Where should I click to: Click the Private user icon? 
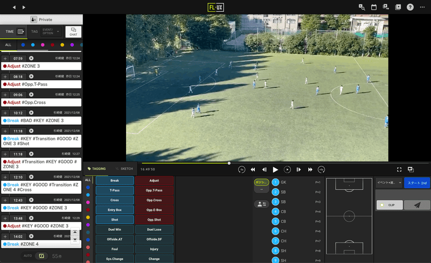pos(33,19)
